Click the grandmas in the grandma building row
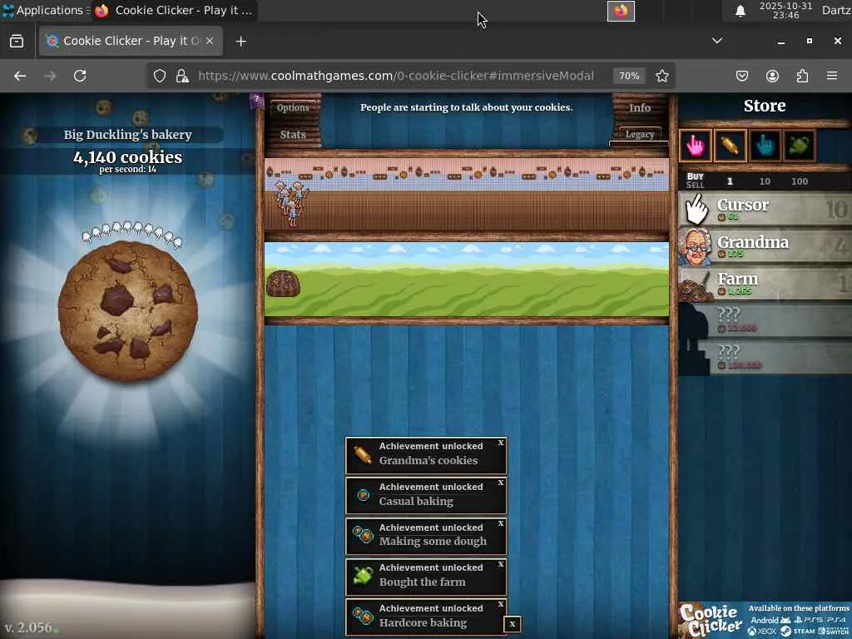The image size is (852, 639). (x=292, y=203)
